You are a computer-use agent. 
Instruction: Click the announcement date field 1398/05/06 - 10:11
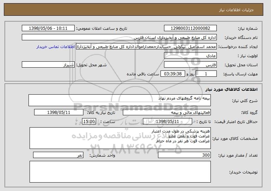[48, 28]
